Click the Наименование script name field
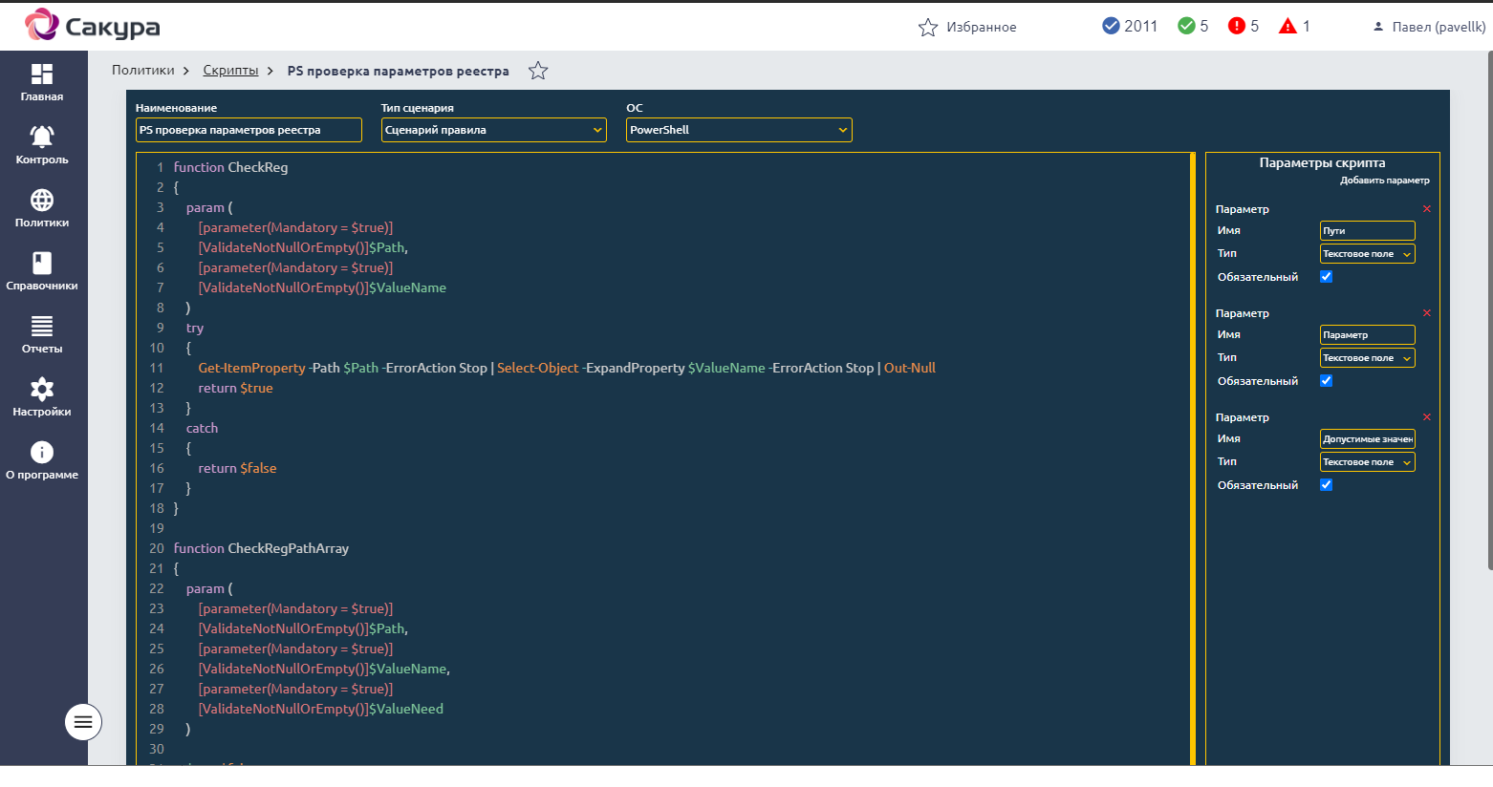Viewport: 1493px width, 787px height. pyautogui.click(x=249, y=130)
